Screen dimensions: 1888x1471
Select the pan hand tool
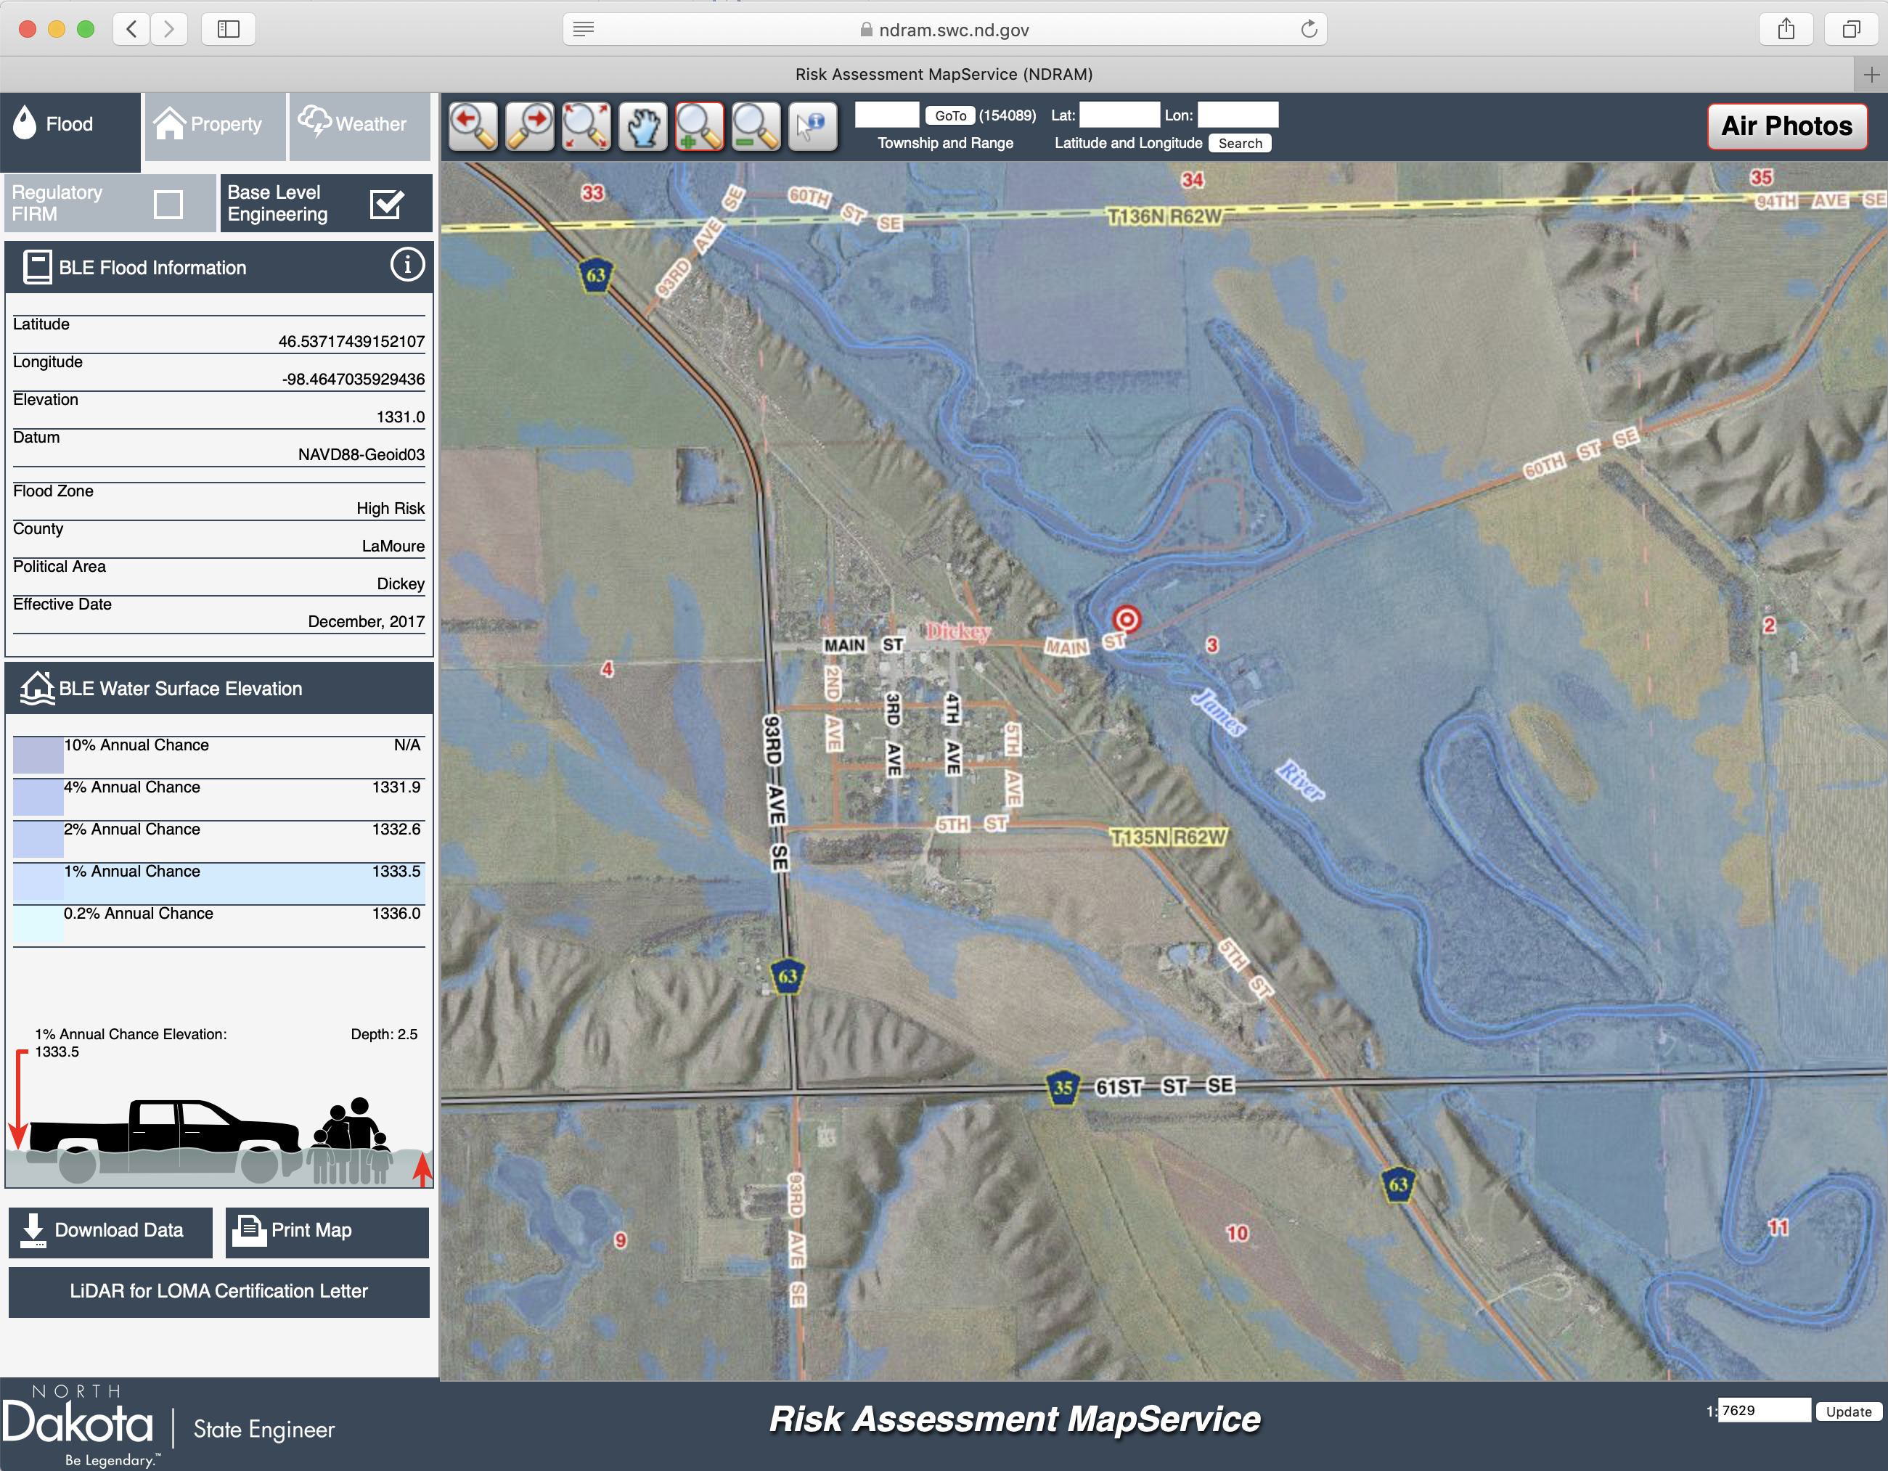click(643, 126)
